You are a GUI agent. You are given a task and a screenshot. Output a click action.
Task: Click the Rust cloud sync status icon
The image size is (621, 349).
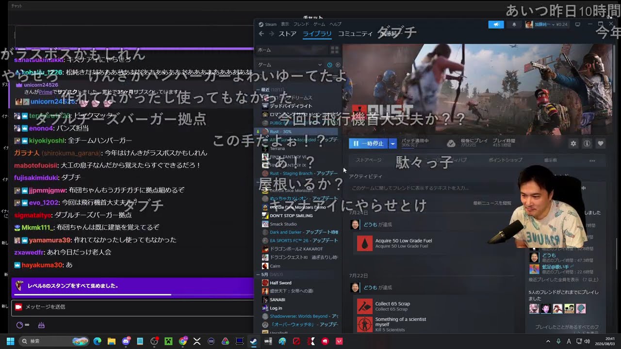[x=451, y=143]
